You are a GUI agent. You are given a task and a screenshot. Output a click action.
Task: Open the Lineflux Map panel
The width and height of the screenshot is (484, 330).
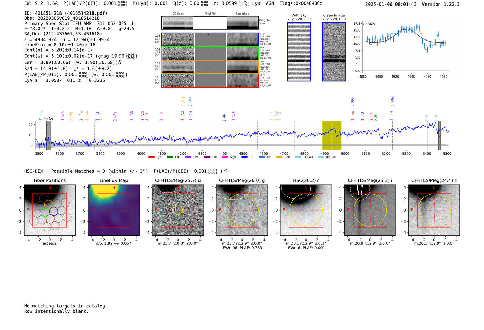(x=114, y=210)
